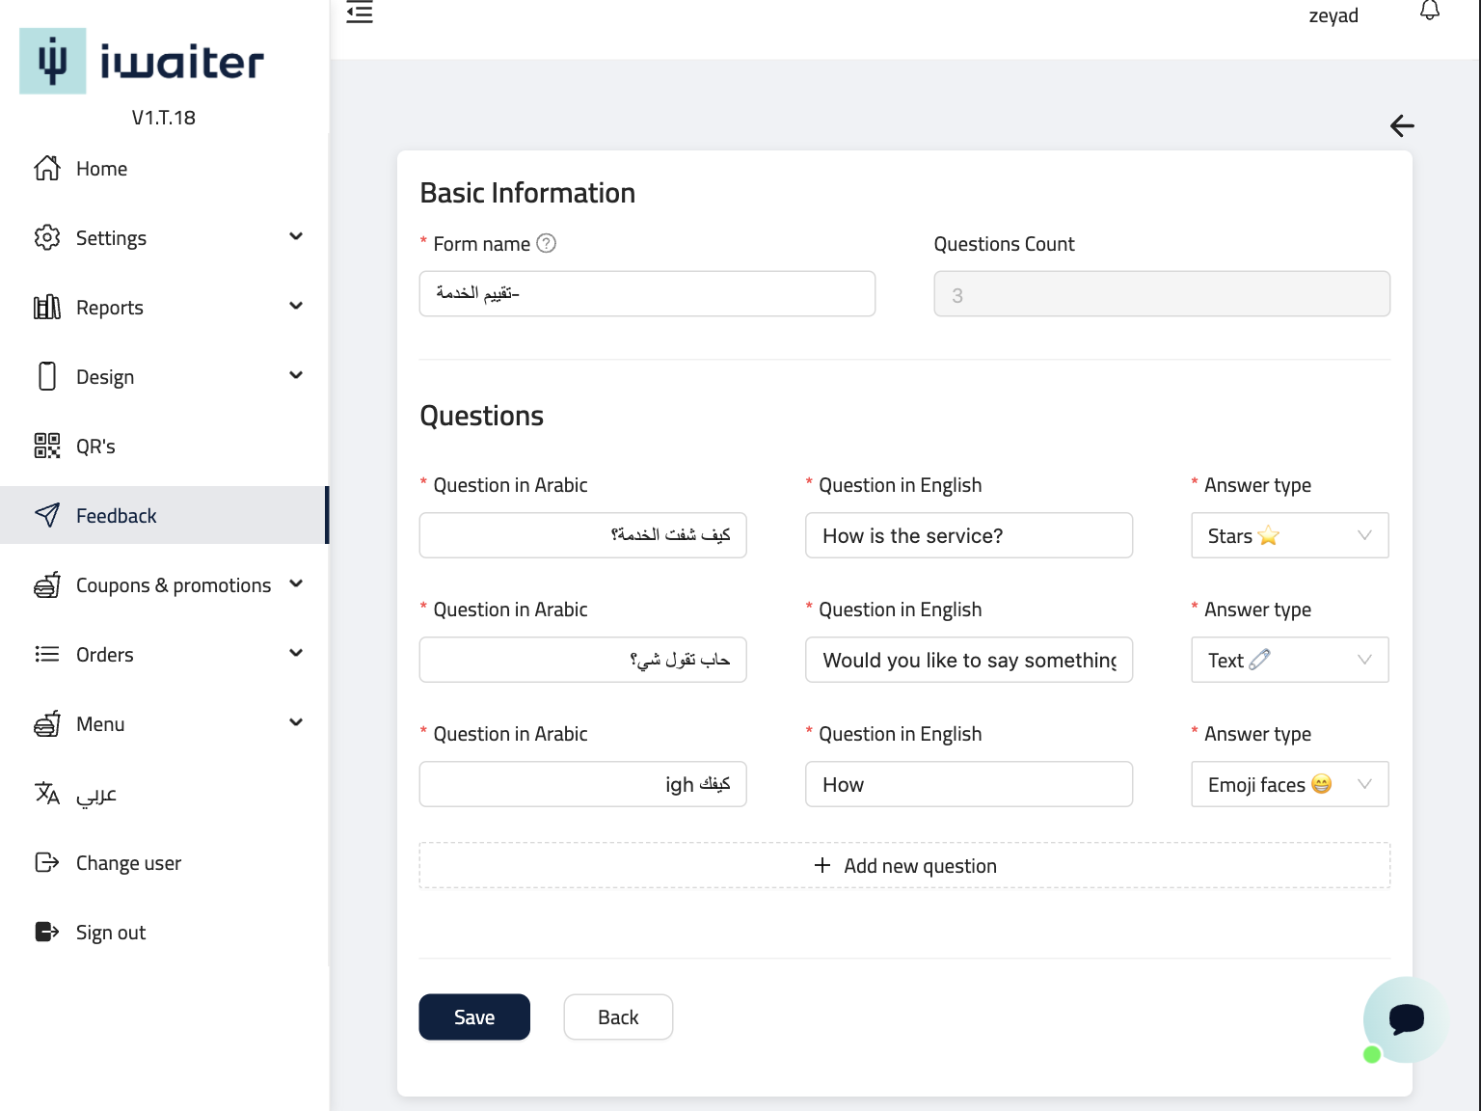Screen dimensions: 1481x1111
Task: Open the Text answer type dropdown
Action: (1289, 660)
